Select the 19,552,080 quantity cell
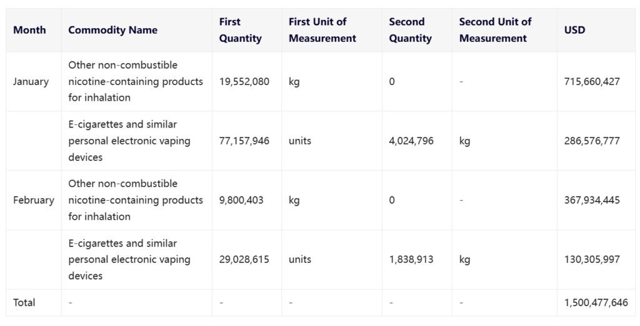Image resolution: width=640 pixels, height=326 pixels. click(244, 81)
